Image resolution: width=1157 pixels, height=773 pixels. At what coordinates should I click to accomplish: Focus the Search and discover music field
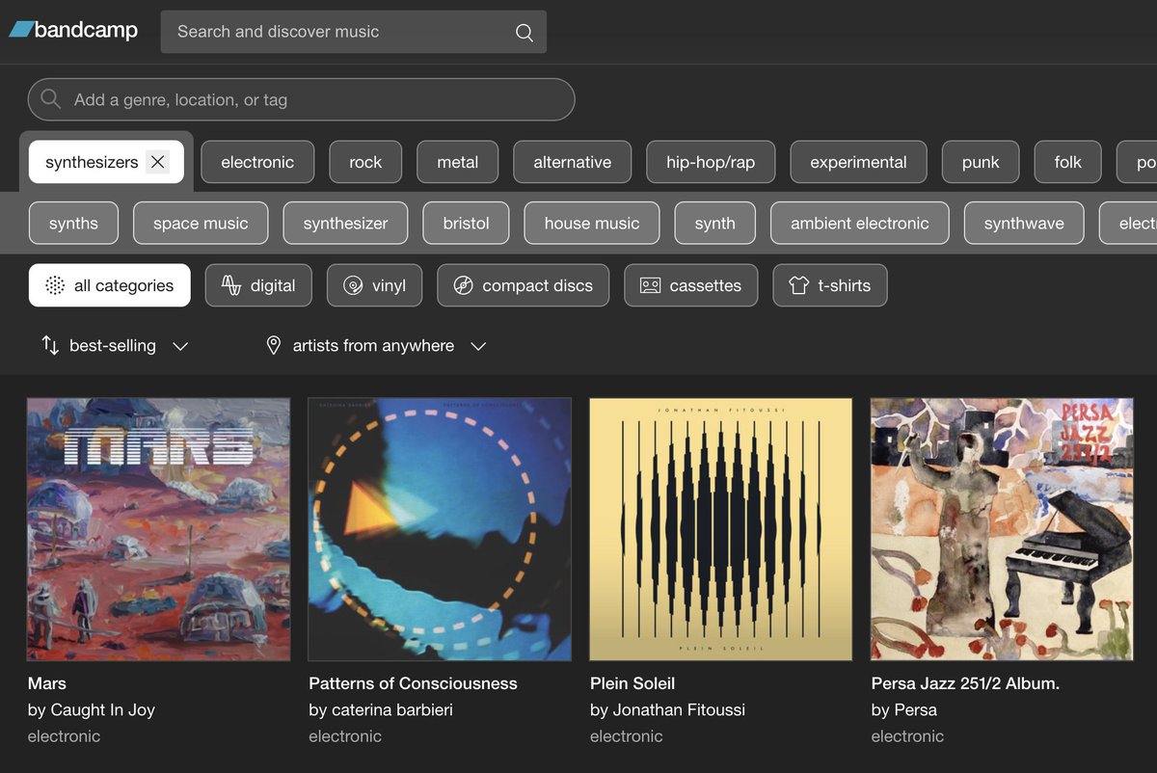pos(353,32)
